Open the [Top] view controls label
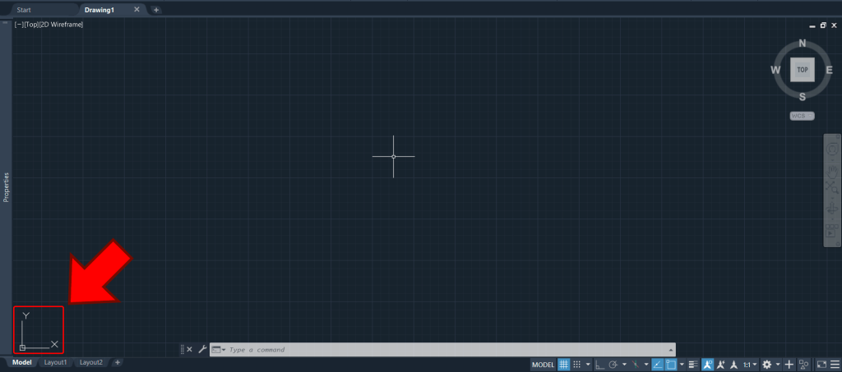Image resolution: width=842 pixels, height=372 pixels. (32, 25)
